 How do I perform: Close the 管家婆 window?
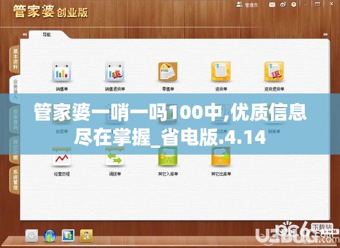[331, 5]
